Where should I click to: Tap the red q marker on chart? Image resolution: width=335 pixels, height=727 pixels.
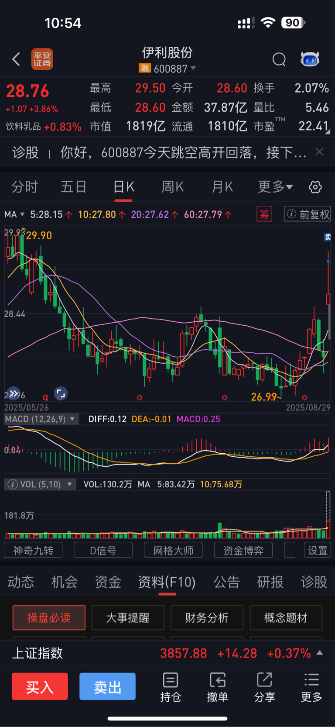tap(45, 397)
